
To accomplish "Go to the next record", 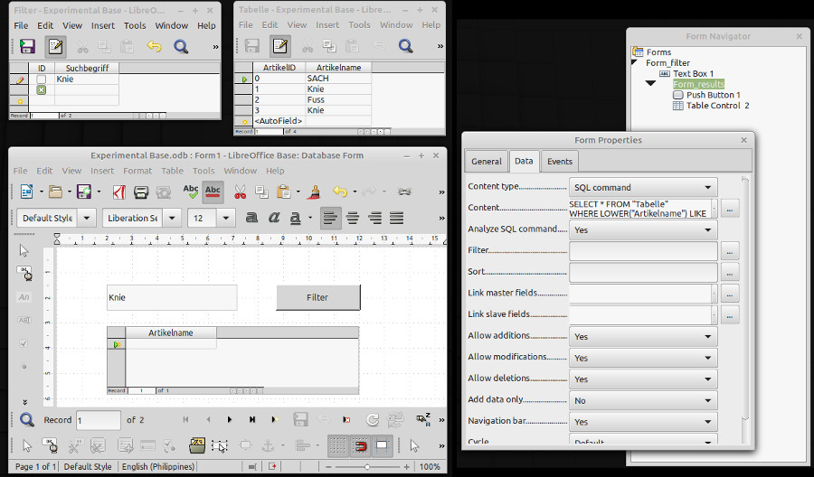I will click(230, 419).
